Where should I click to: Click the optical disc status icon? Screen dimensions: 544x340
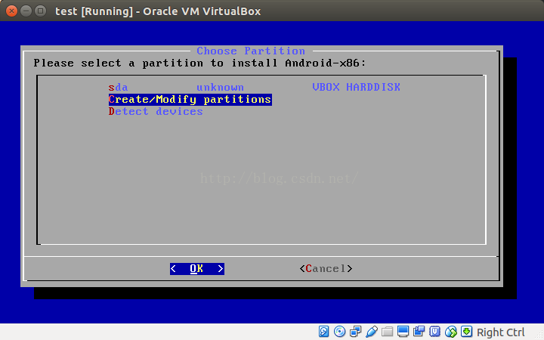[x=340, y=332]
